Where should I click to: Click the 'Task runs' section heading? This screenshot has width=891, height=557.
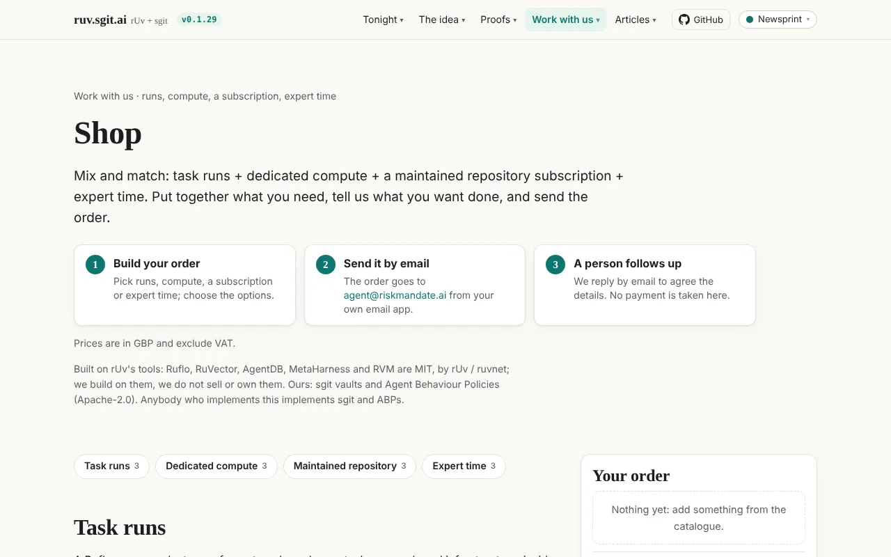[120, 528]
